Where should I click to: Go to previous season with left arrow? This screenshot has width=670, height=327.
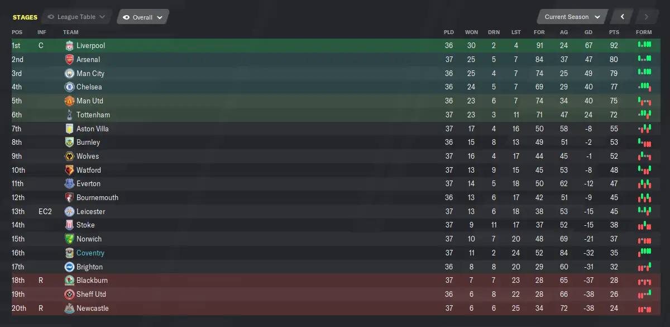[x=623, y=17]
